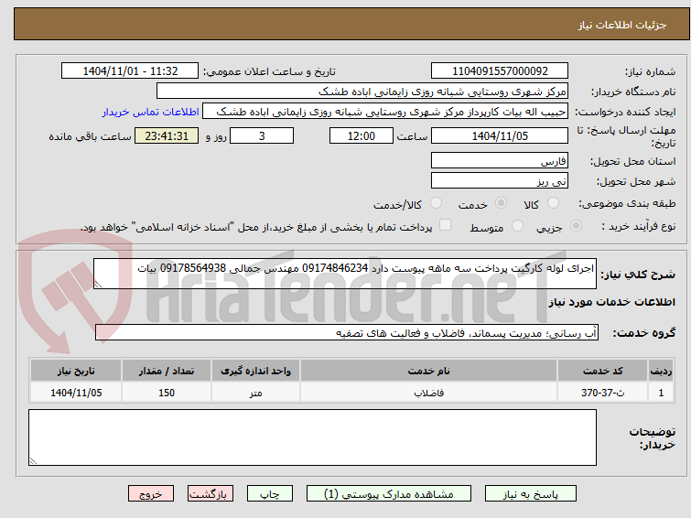This screenshot has width=691, height=518.
Task: Click the تعداد / مقدار column header
Action: click(x=167, y=371)
